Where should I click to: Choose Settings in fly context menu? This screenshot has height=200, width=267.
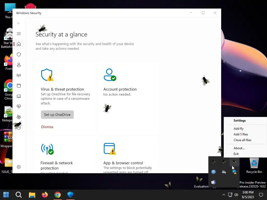240,121
